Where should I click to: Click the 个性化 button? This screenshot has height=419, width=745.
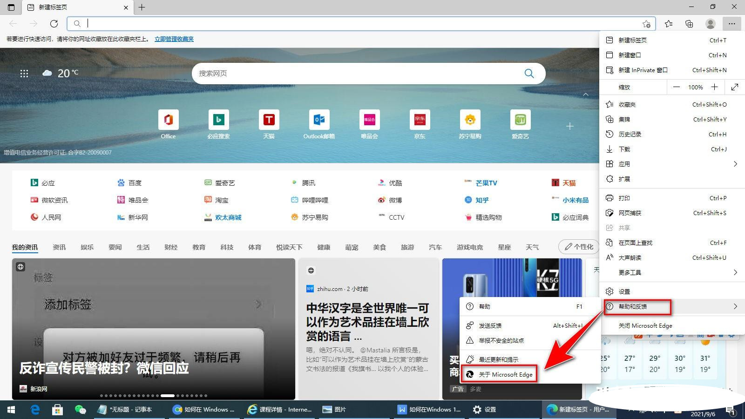pyautogui.click(x=579, y=247)
